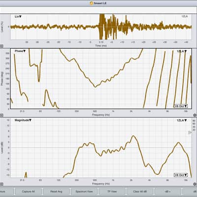Viewport: 197px width, 197px height.
Task: Click the Clear All dB button
Action: point(140,192)
